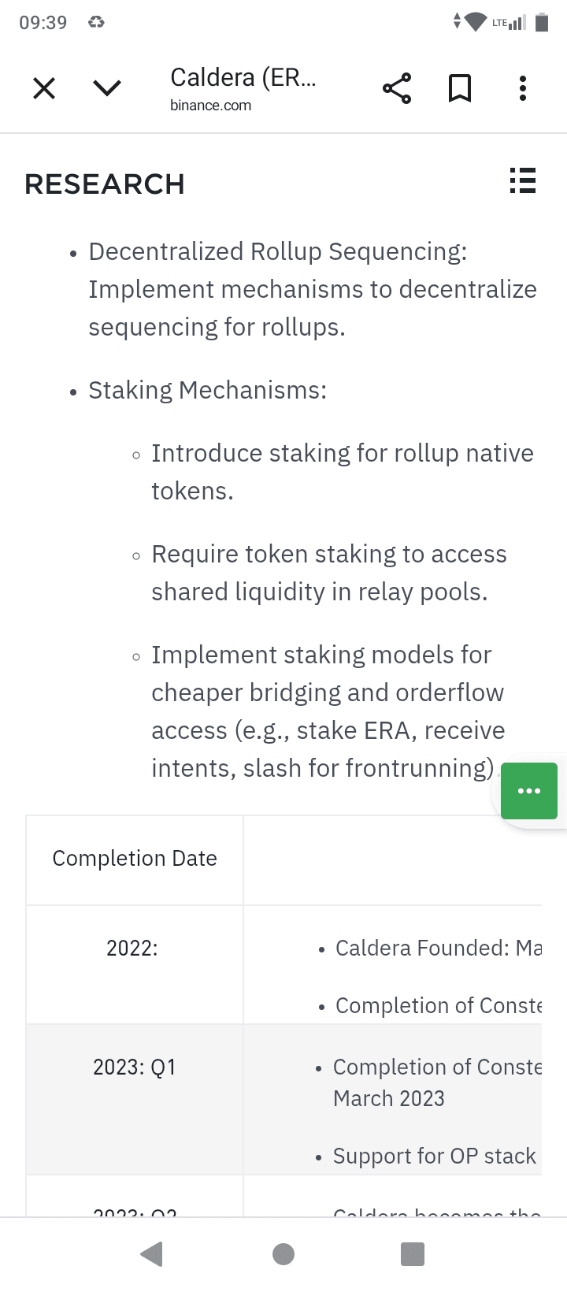Tap the RESEARCH section heading
This screenshot has width=567, height=1292.
(105, 184)
